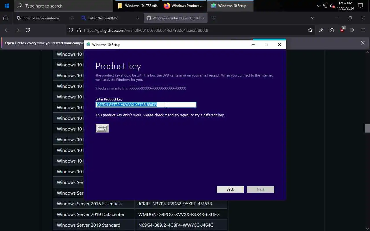Screen dimensions: 370x231
Task: Select the Windows Product Keys GitHub tab
Action: tap(175, 18)
